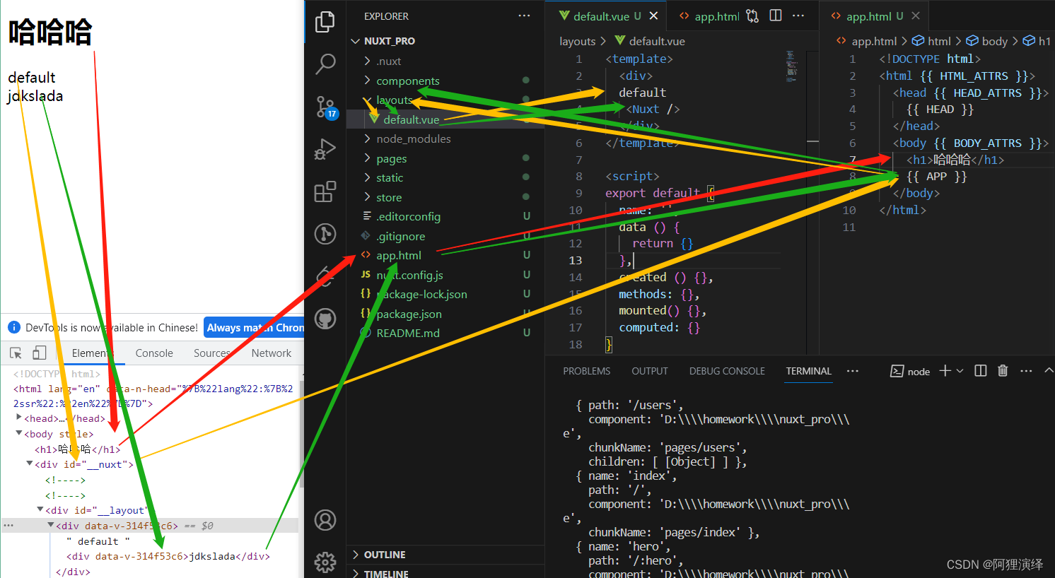This screenshot has height=578, width=1055.
Task: Open the GitHub activity bar icon
Action: tap(325, 319)
